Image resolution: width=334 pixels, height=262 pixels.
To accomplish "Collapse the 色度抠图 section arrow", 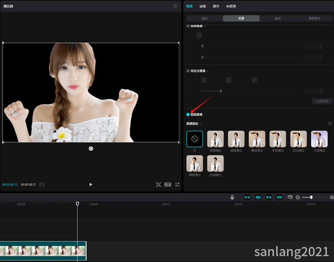I will [204, 26].
